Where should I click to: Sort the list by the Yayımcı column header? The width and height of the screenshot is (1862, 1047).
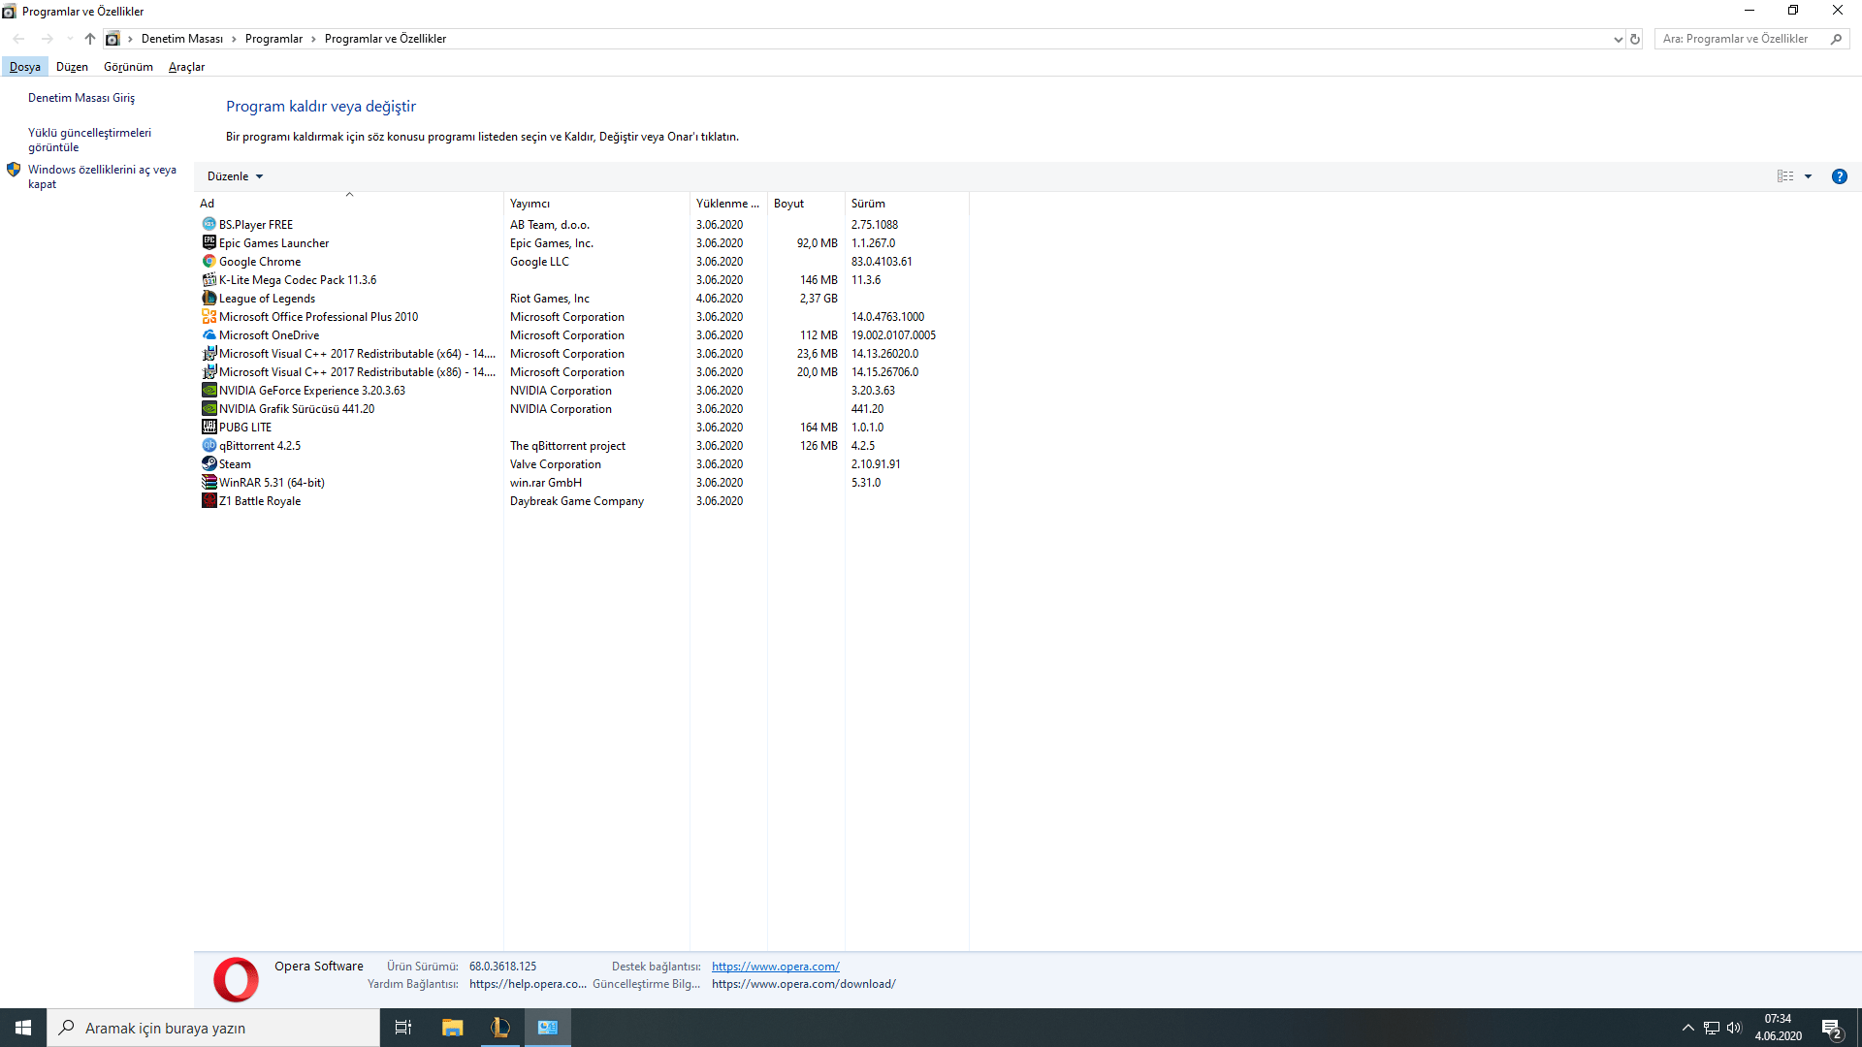530,204
